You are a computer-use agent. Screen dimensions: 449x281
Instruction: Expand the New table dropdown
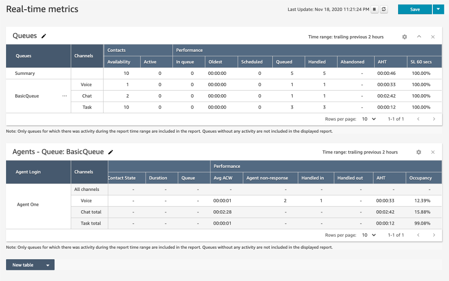47,265
